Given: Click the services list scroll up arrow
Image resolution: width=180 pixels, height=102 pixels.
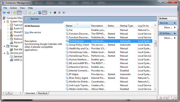Looking at the screenshot, I should (x=155, y=25).
